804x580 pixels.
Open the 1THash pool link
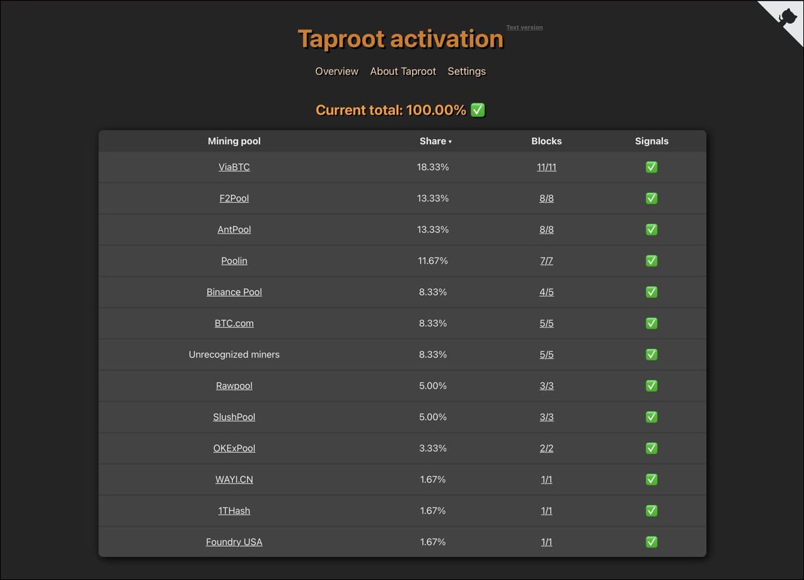[x=234, y=511]
